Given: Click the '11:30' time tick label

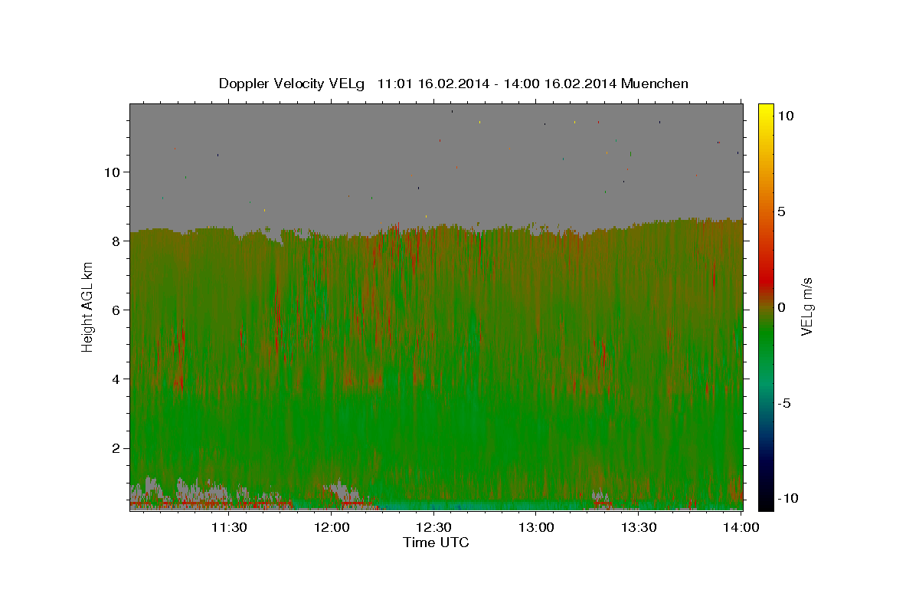Looking at the screenshot, I should (x=228, y=527).
